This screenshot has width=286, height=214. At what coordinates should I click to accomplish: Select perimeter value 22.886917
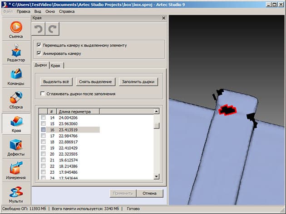coord(68,142)
